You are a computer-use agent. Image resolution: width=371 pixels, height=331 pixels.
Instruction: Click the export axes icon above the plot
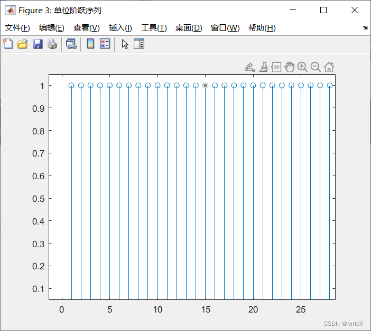click(x=249, y=67)
